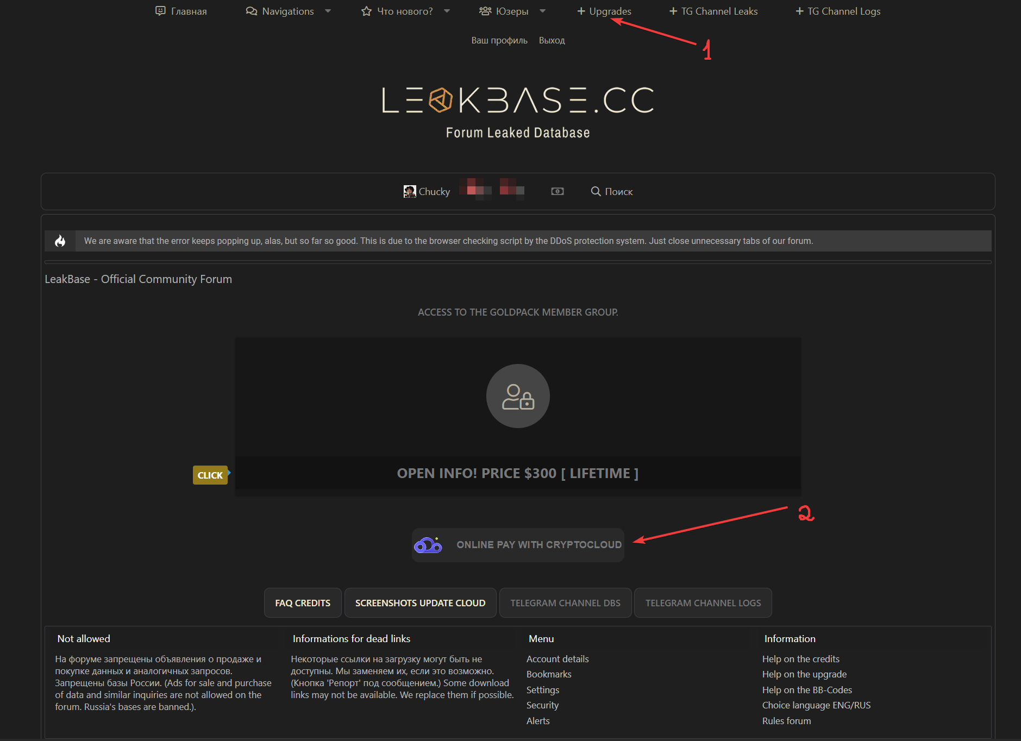The image size is (1021, 741).
Task: Expand the Что нового dropdown arrow
Action: tap(447, 11)
